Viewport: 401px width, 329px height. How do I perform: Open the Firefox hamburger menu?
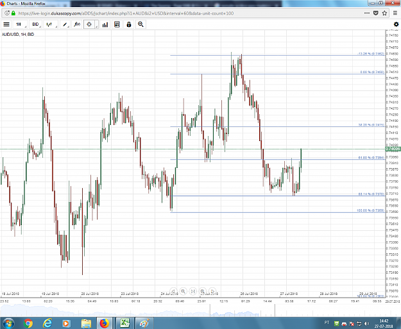point(395,13)
